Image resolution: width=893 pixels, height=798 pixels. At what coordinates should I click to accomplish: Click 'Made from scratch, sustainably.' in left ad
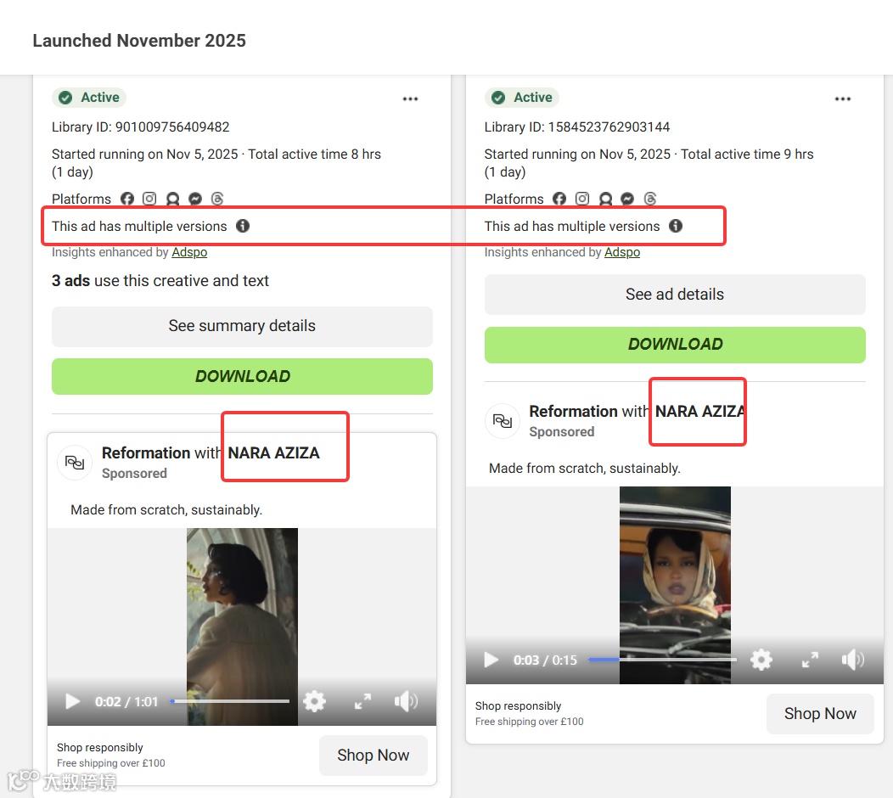click(x=166, y=509)
